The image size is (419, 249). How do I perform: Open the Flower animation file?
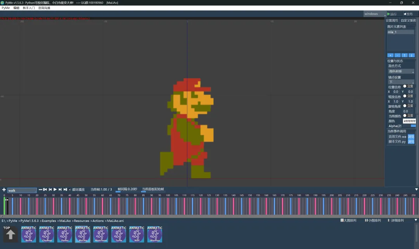[65, 234]
